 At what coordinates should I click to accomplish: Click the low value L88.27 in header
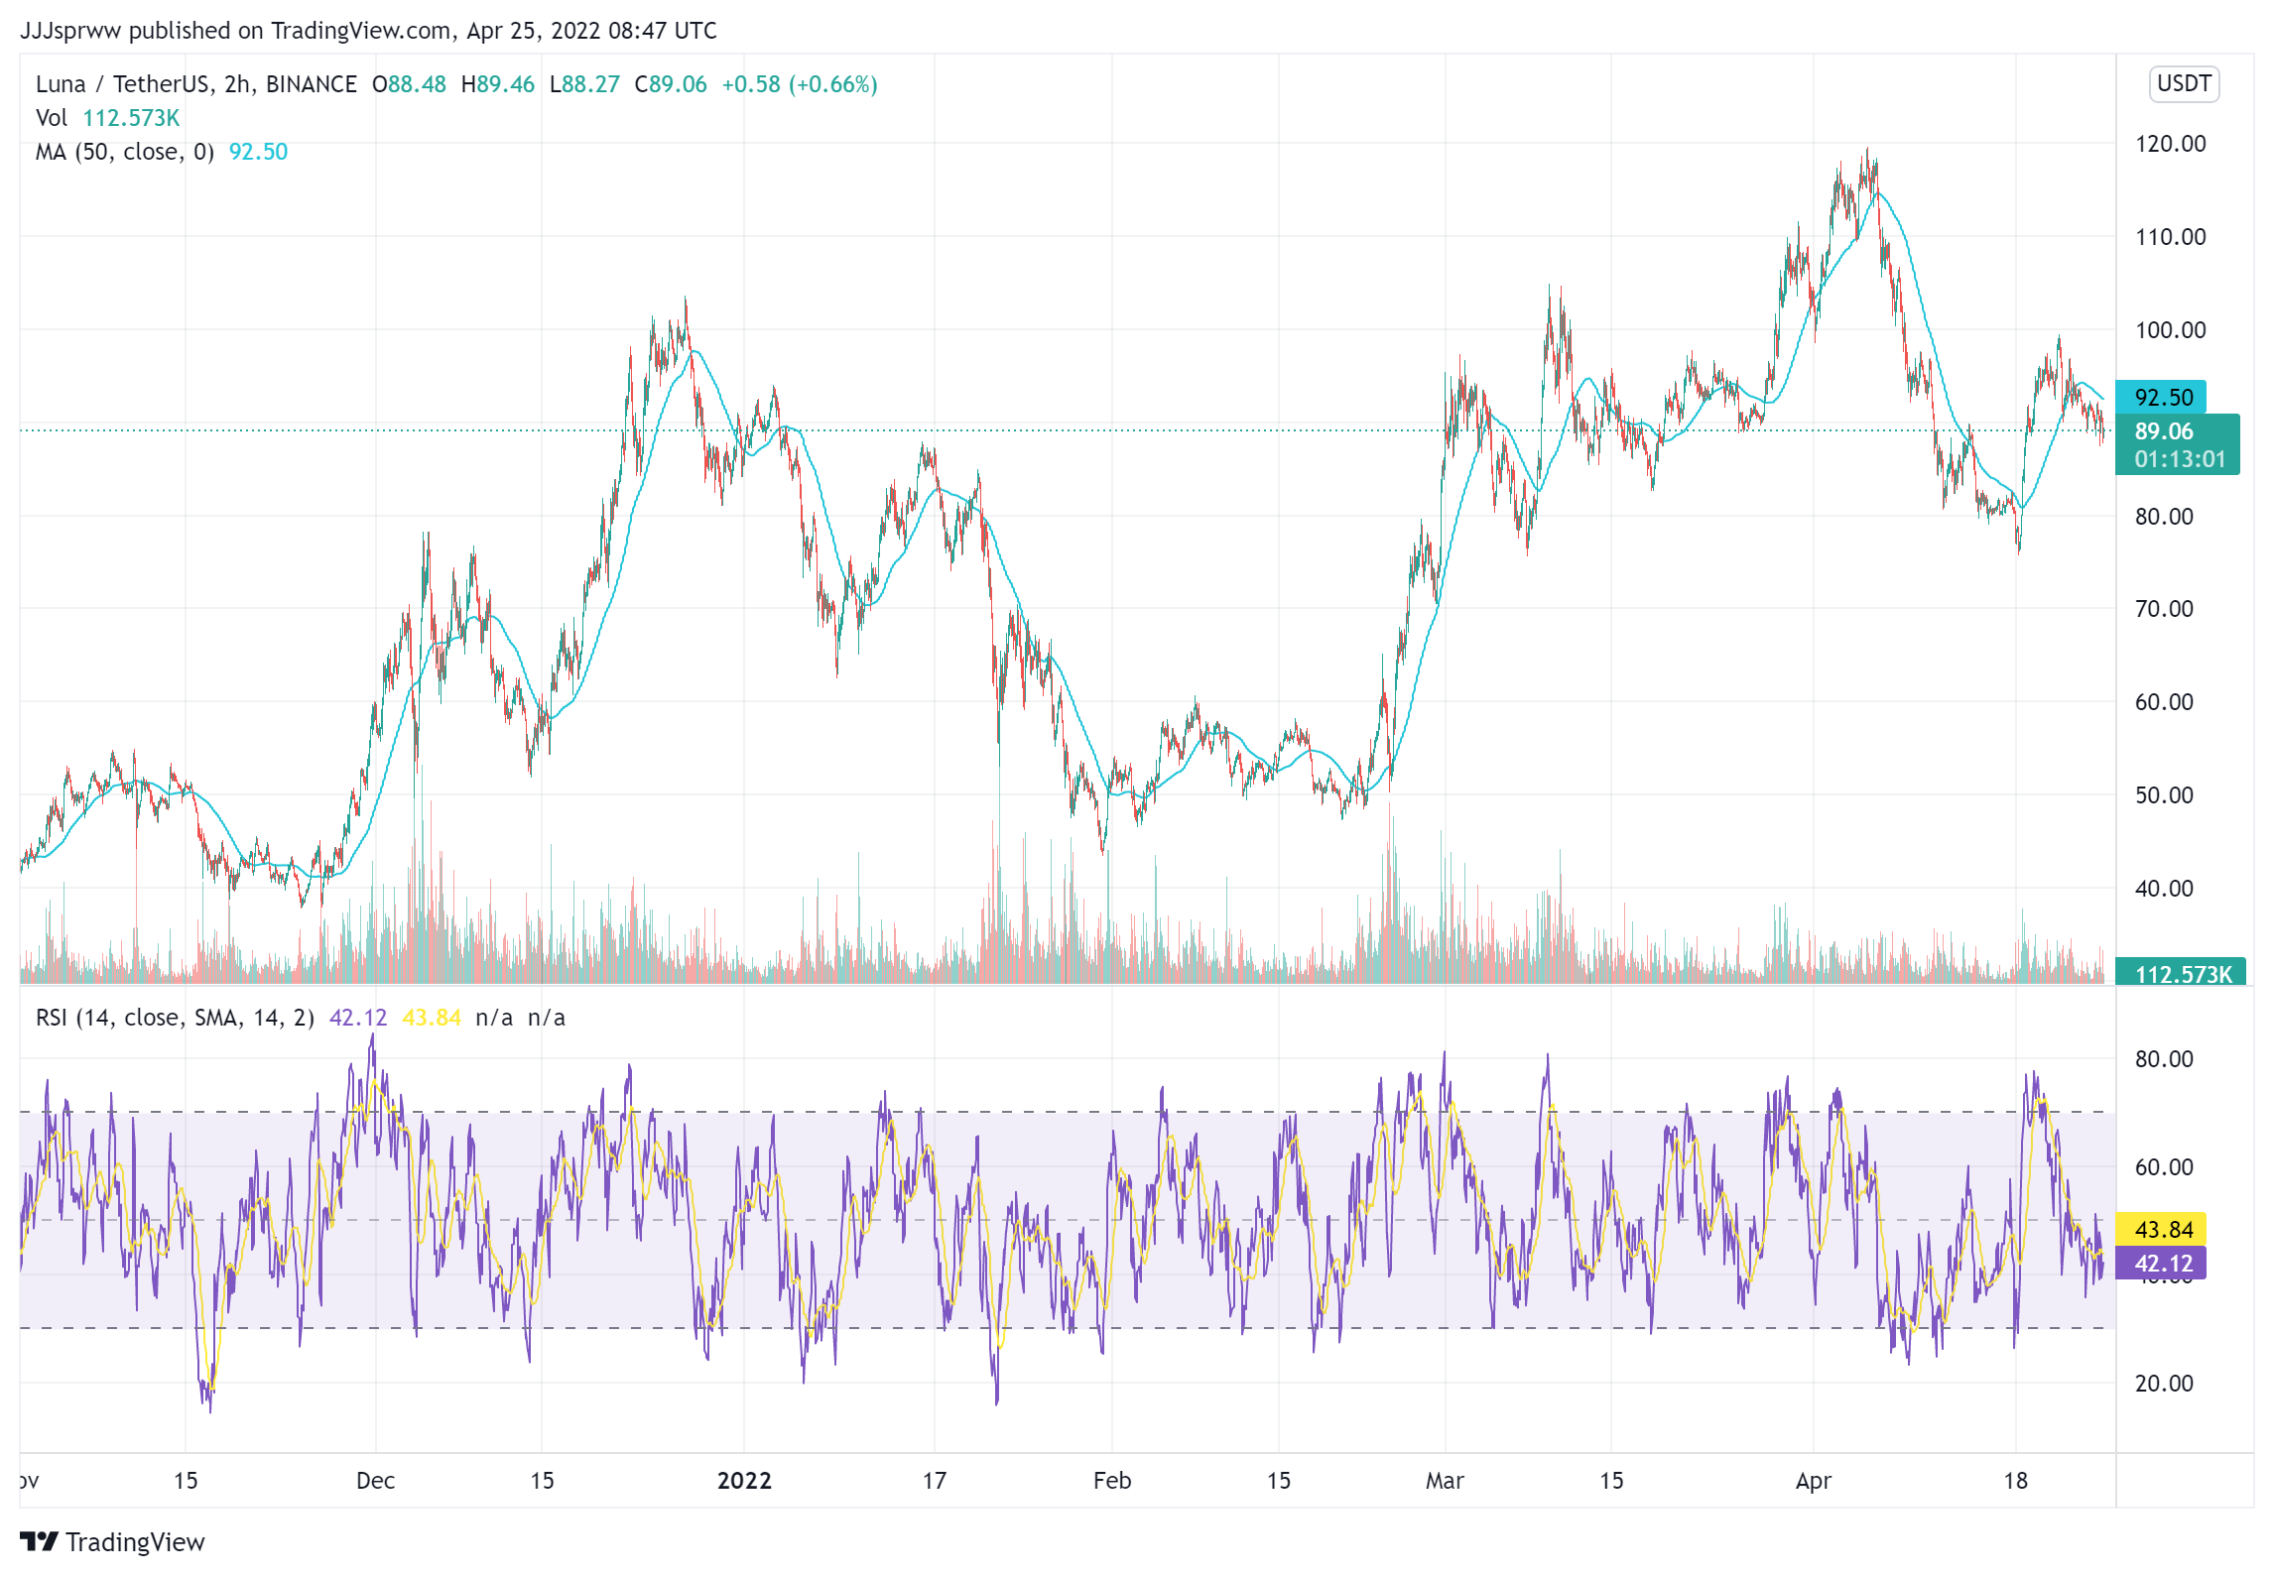(584, 84)
